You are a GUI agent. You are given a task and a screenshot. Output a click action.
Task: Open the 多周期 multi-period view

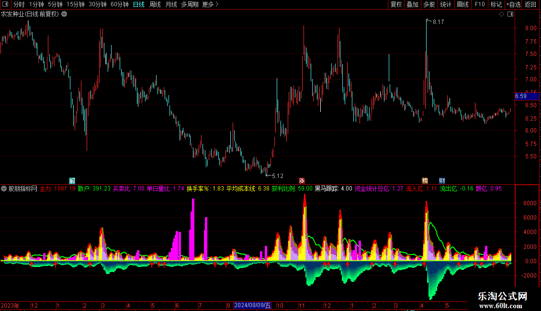pos(190,4)
